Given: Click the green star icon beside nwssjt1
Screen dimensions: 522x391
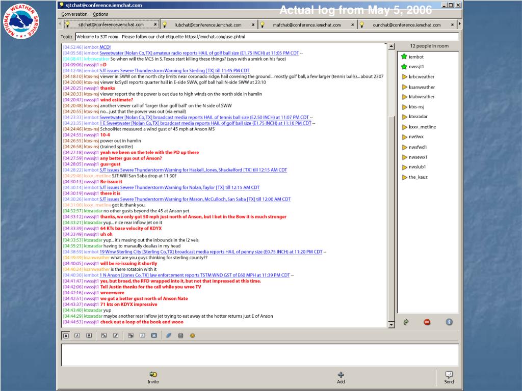Looking at the screenshot, I should click(x=404, y=67).
